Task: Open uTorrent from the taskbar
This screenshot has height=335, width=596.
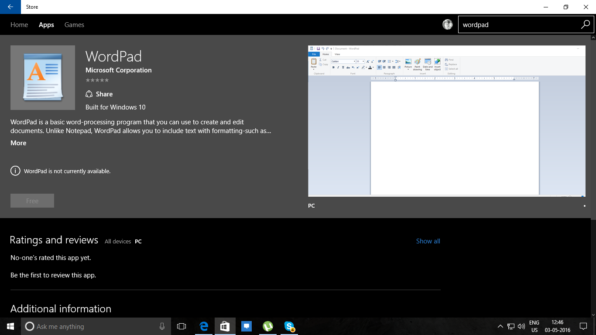Action: coord(268,326)
